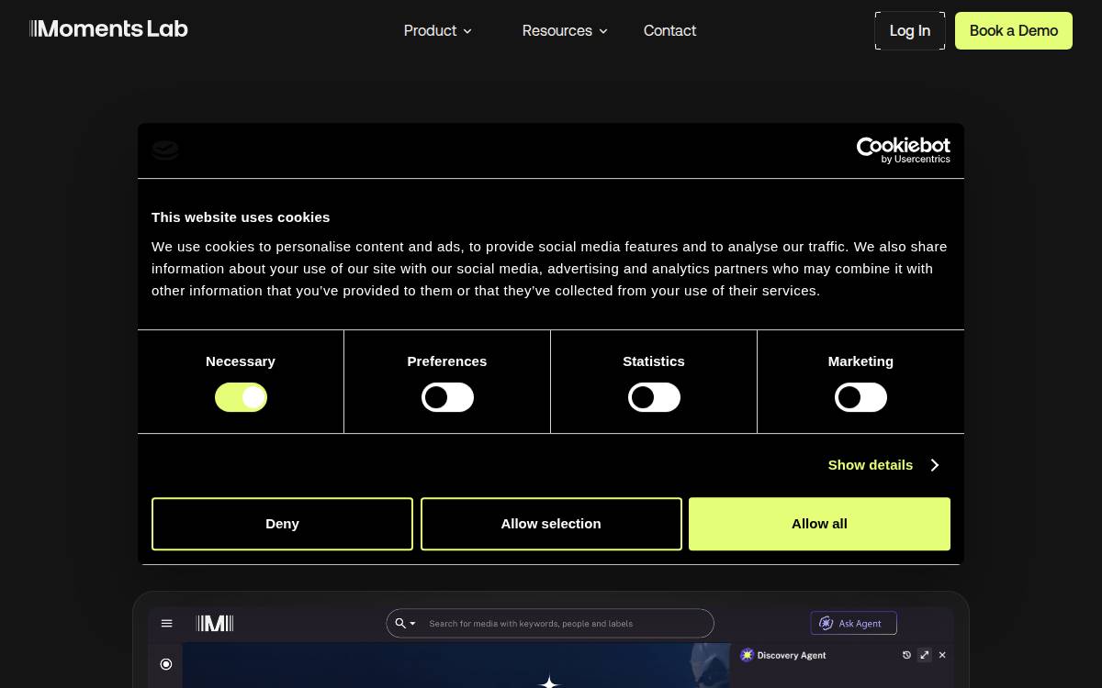The image size is (1102, 688).
Task: Open the search type dropdown arrow
Action: click(412, 624)
